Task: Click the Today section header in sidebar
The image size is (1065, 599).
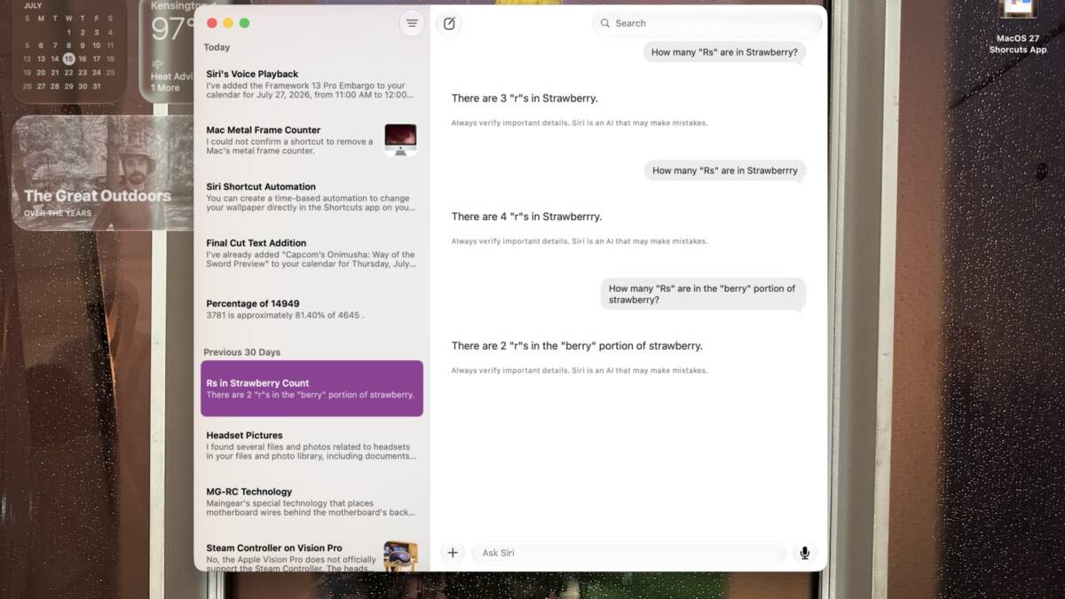Action: (x=217, y=47)
